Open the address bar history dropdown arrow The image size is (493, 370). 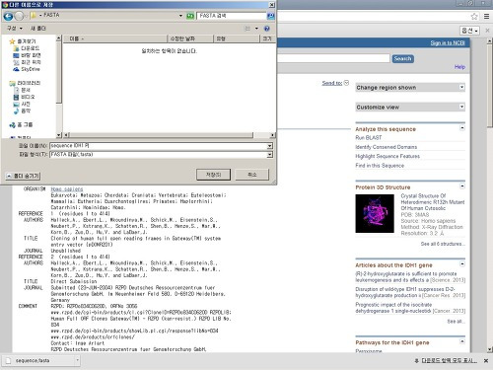[x=180, y=16]
